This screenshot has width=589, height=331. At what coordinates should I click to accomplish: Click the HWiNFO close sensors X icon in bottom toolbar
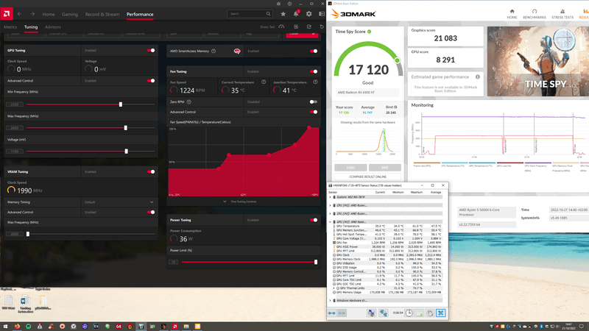(x=440, y=313)
